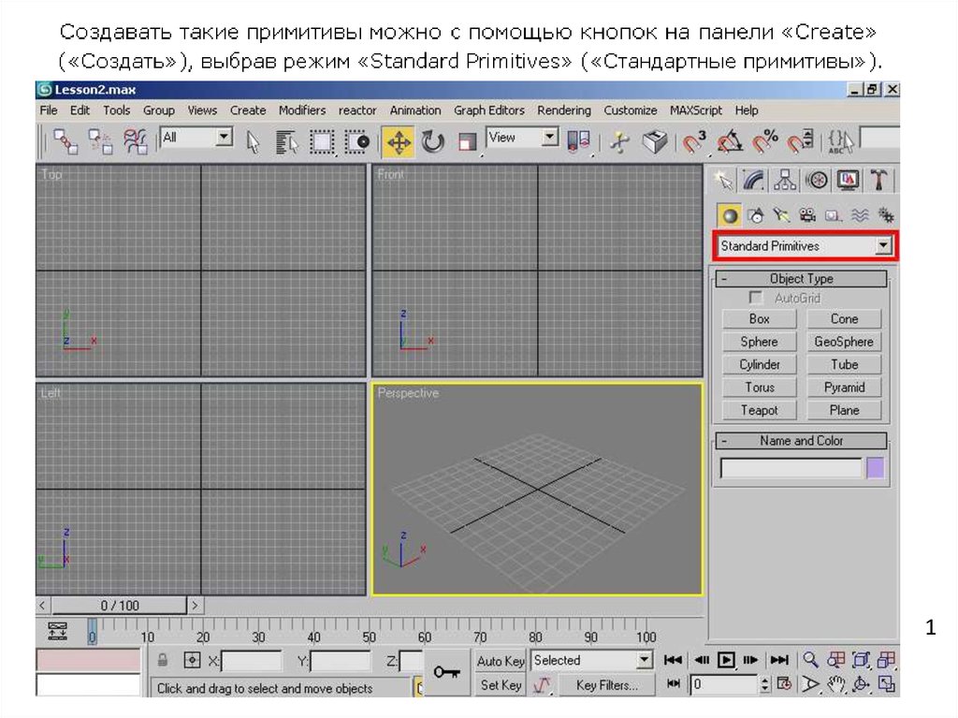958x718 pixels.
Task: Toggle the Auto Key animation mode
Action: (x=501, y=661)
